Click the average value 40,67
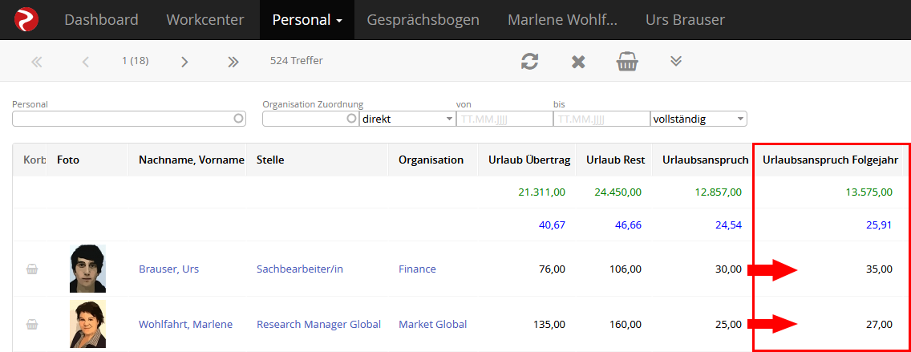The image size is (911, 352). [x=552, y=225]
